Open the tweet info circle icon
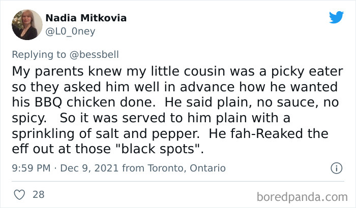356x208 pixels. (x=336, y=168)
